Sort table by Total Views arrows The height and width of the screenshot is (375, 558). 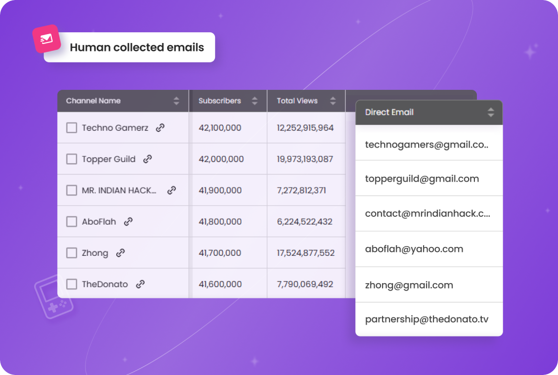tap(333, 101)
